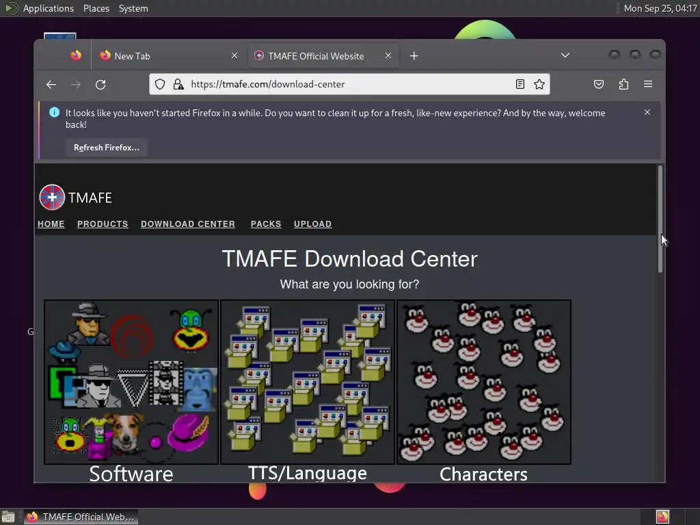Open the Firefox hamburger application menu
This screenshot has height=525, width=700.
tap(648, 84)
